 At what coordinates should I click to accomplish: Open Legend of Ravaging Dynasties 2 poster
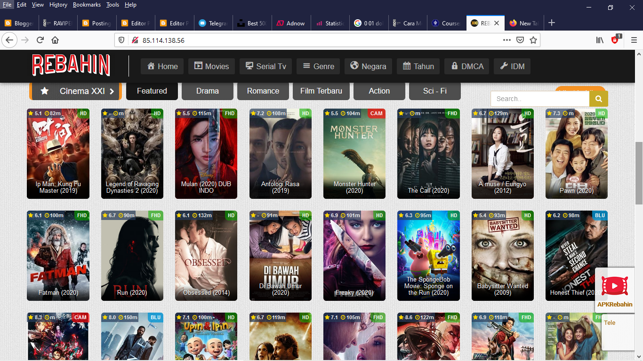pyautogui.click(x=132, y=154)
